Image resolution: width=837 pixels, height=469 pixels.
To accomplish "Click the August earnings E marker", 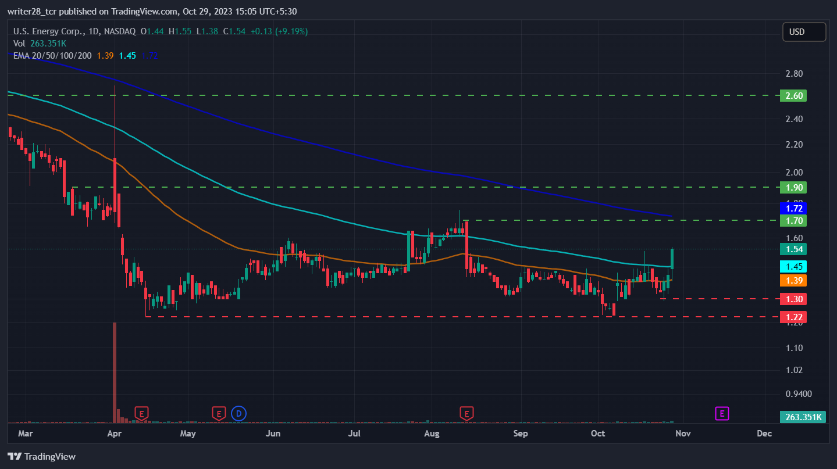I will [x=466, y=414].
